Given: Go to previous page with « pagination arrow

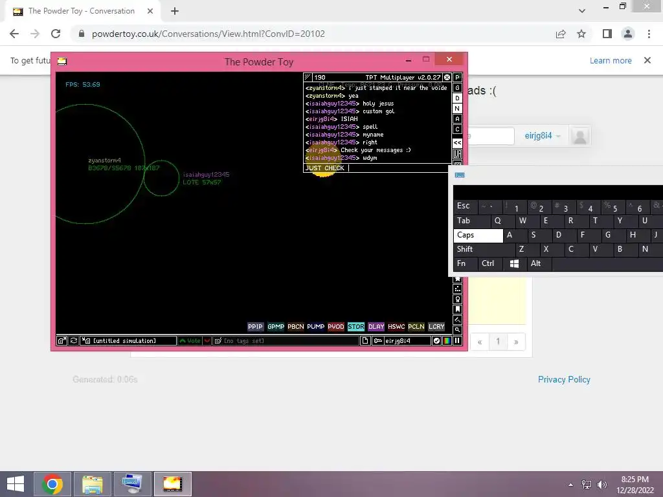Looking at the screenshot, I should 480,342.
